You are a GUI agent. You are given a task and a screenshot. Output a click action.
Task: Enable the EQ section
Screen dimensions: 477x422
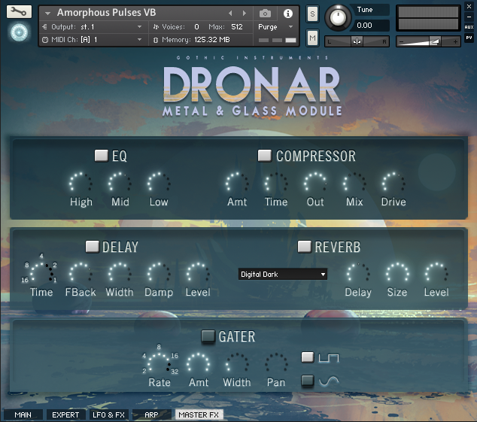click(x=102, y=156)
